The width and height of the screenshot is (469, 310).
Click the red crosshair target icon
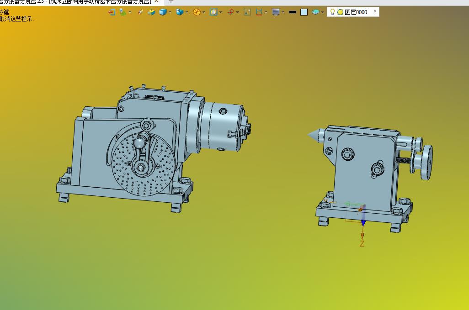tap(230, 12)
